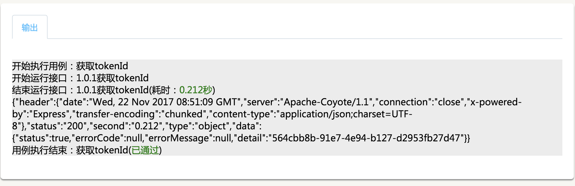The width and height of the screenshot is (575, 186).
Task: Click the chunked encoding value
Action: tap(183, 114)
